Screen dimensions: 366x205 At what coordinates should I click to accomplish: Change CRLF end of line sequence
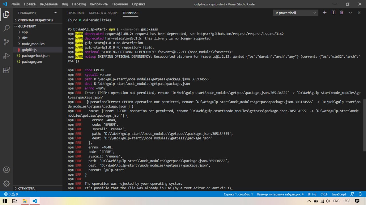tap(324, 194)
